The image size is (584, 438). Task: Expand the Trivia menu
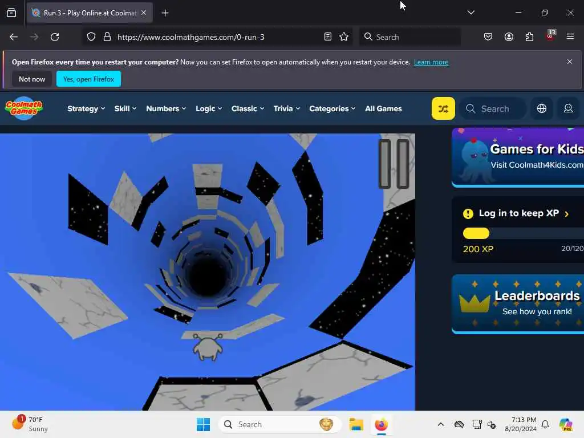[286, 108]
